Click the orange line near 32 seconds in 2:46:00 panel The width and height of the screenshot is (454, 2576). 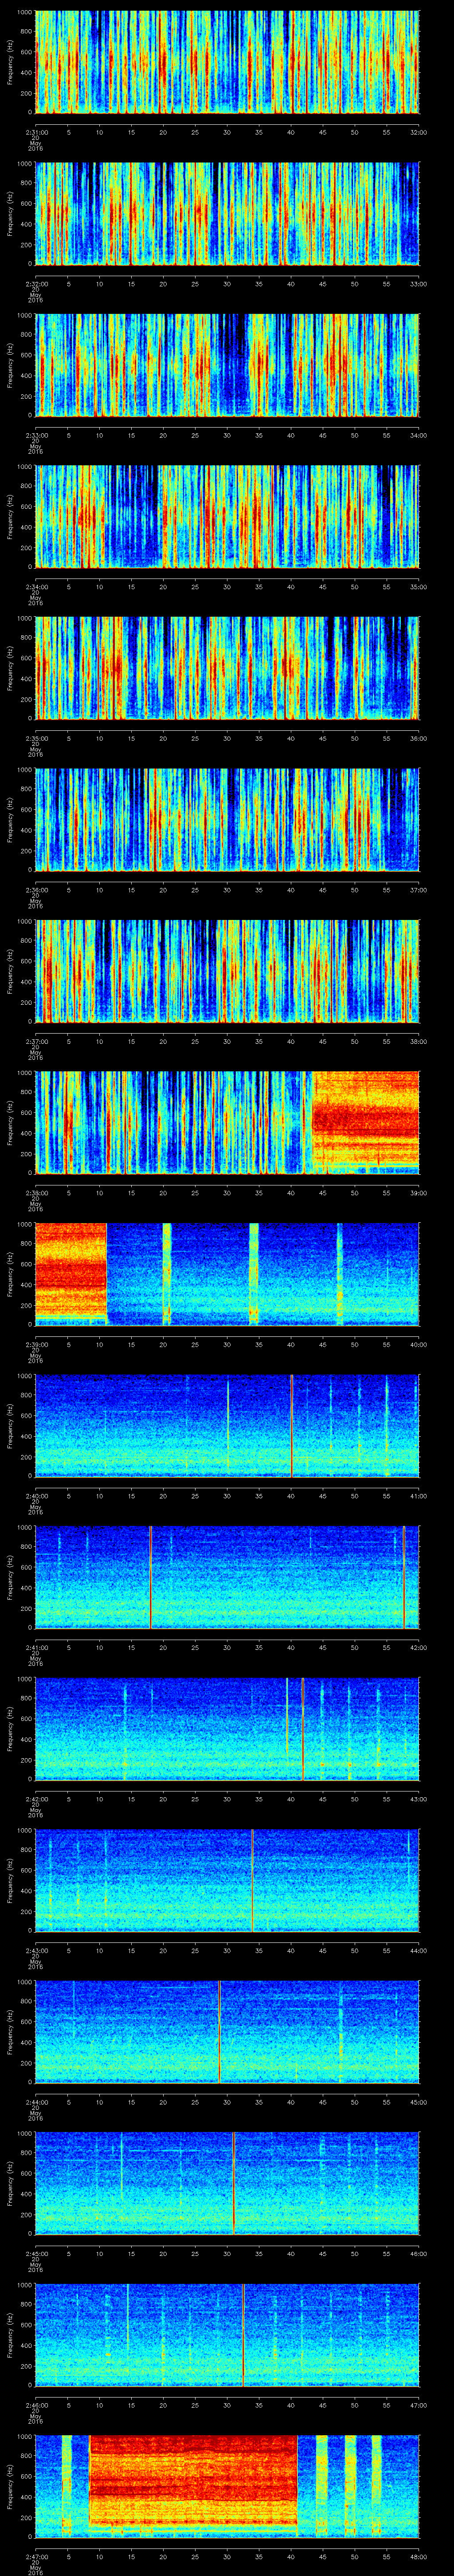(243, 2334)
